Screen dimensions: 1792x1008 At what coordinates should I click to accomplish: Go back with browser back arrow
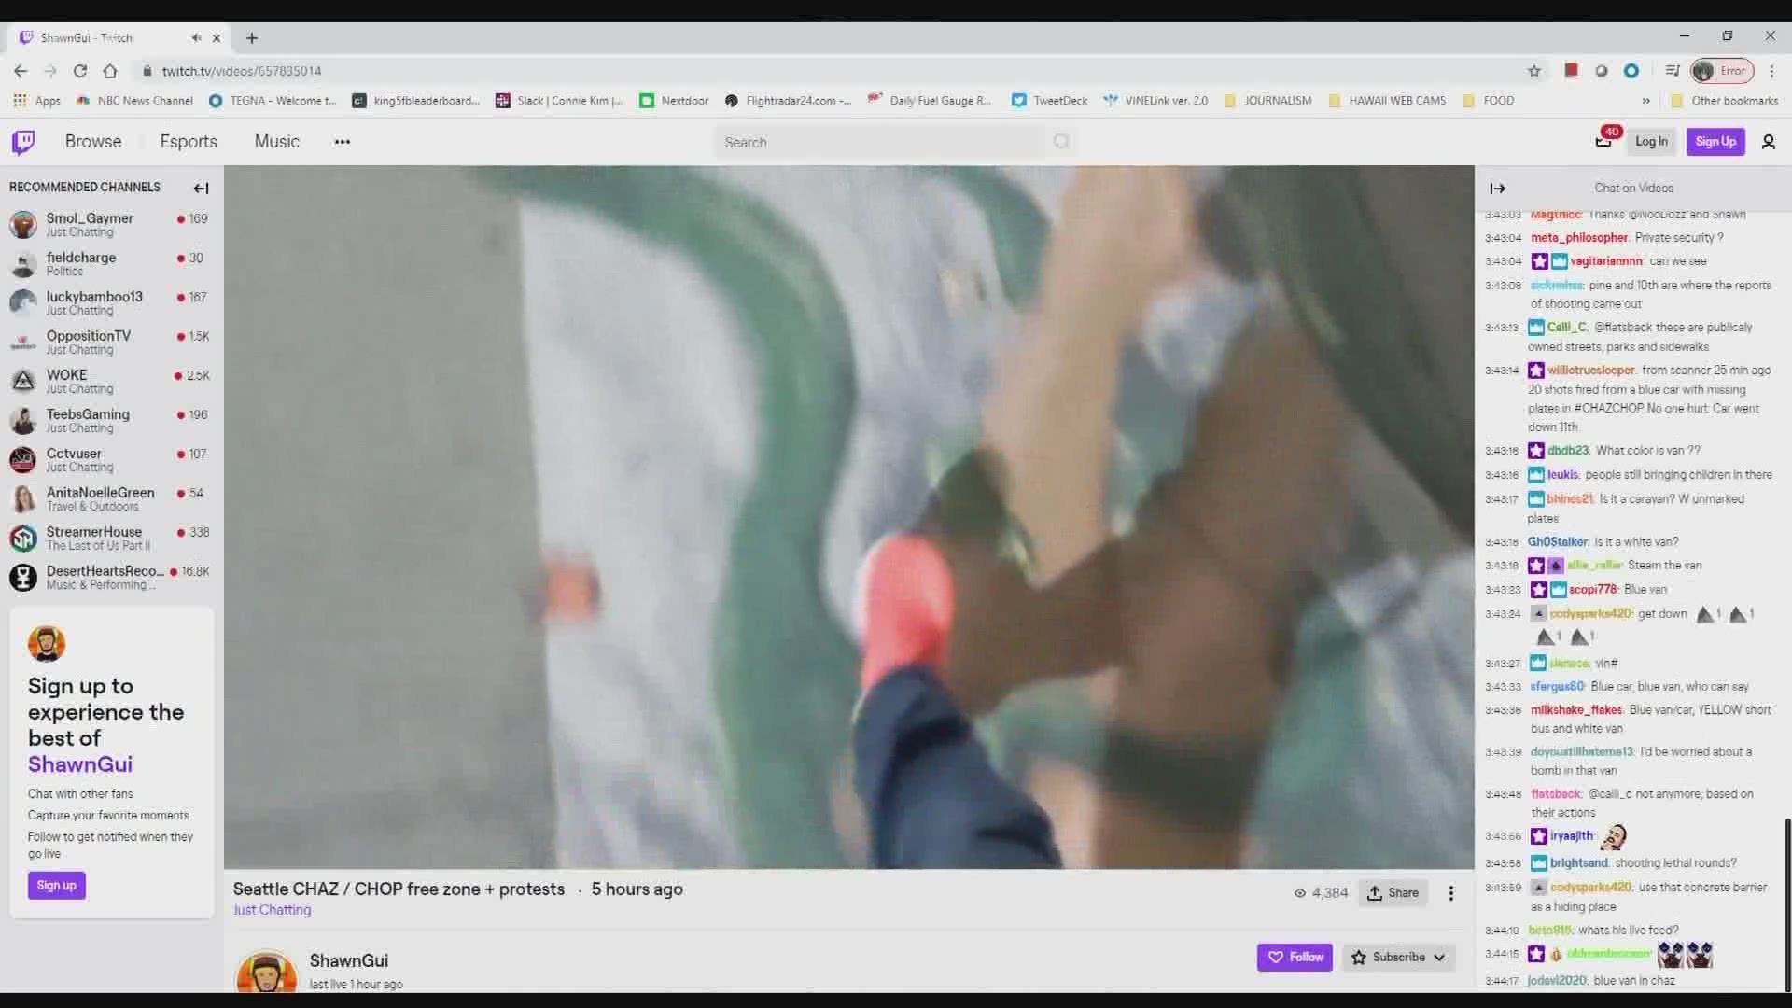click(21, 71)
